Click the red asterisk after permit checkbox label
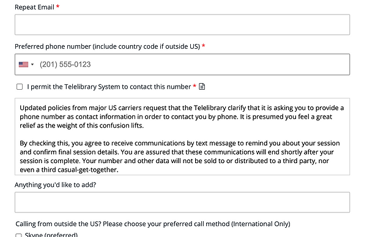Image resolution: width=367 pixels, height=237 pixels. point(195,86)
